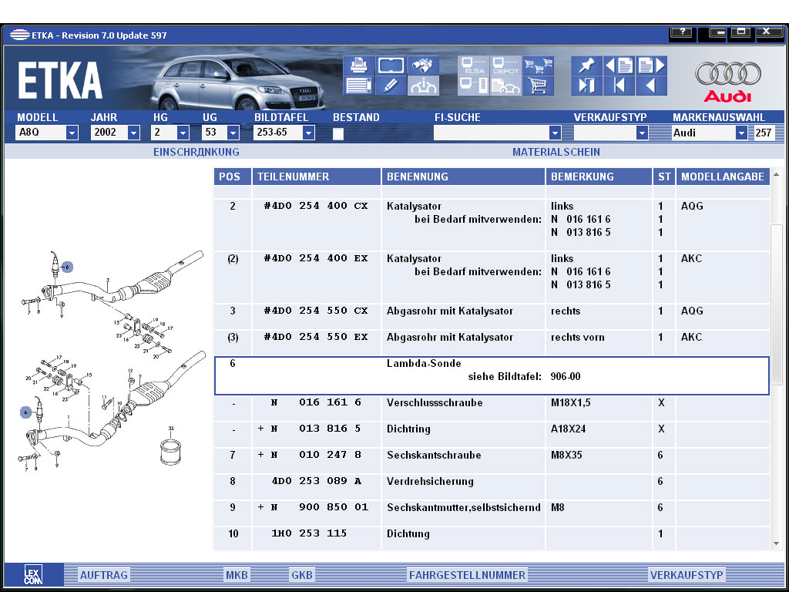The height and width of the screenshot is (592, 789).
Task: Select the pencil edit icon
Action: 391,86
